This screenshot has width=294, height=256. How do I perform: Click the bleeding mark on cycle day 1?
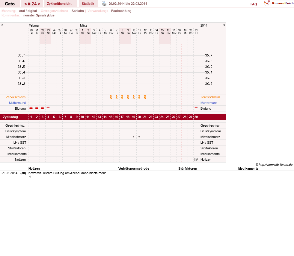pos(31,108)
